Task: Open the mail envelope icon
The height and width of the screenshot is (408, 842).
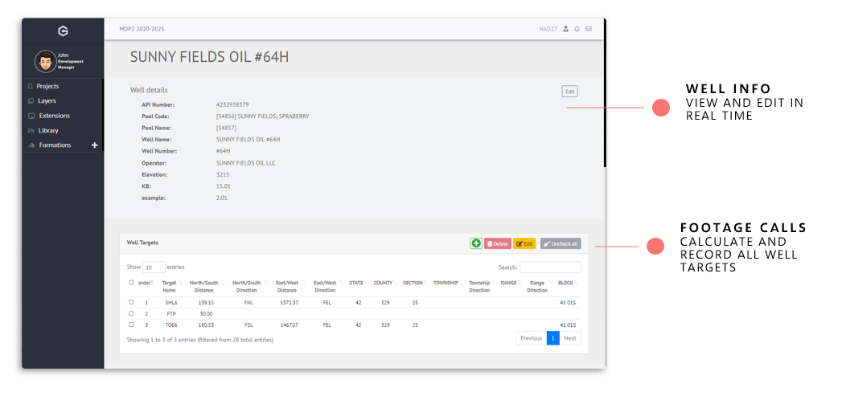Action: pyautogui.click(x=588, y=29)
